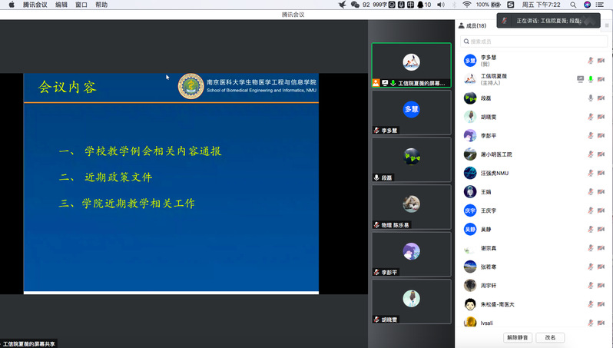This screenshot has height=348, width=613.
Task: Click 李彭平's avatar in the members list
Action: [470, 135]
